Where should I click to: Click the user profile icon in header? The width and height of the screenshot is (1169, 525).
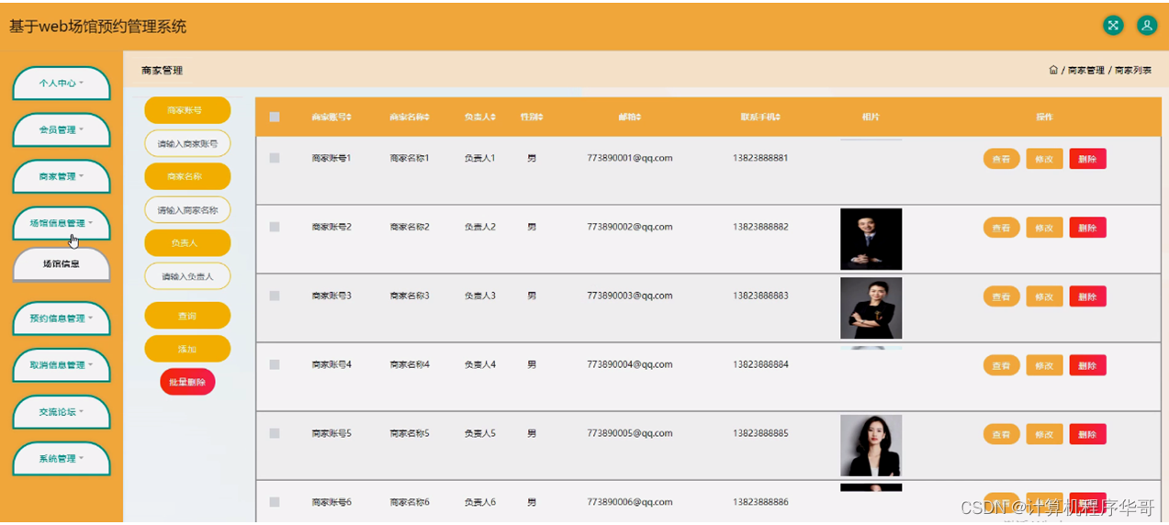click(x=1146, y=26)
